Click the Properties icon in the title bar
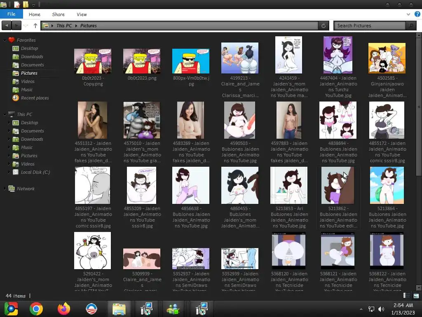422x317 pixels. click(16, 4)
